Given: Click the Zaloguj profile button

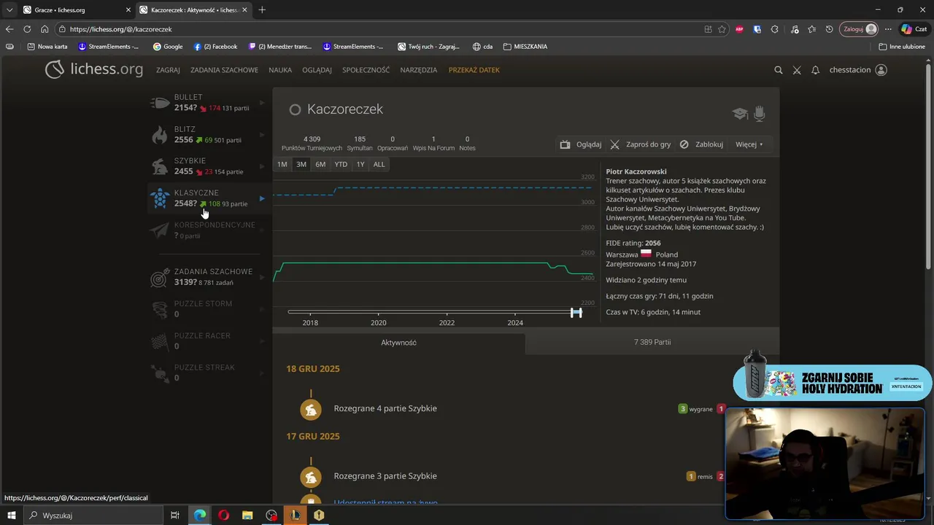Looking at the screenshot, I should click(860, 29).
